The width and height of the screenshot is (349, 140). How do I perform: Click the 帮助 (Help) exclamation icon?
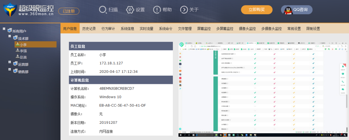point(157,10)
